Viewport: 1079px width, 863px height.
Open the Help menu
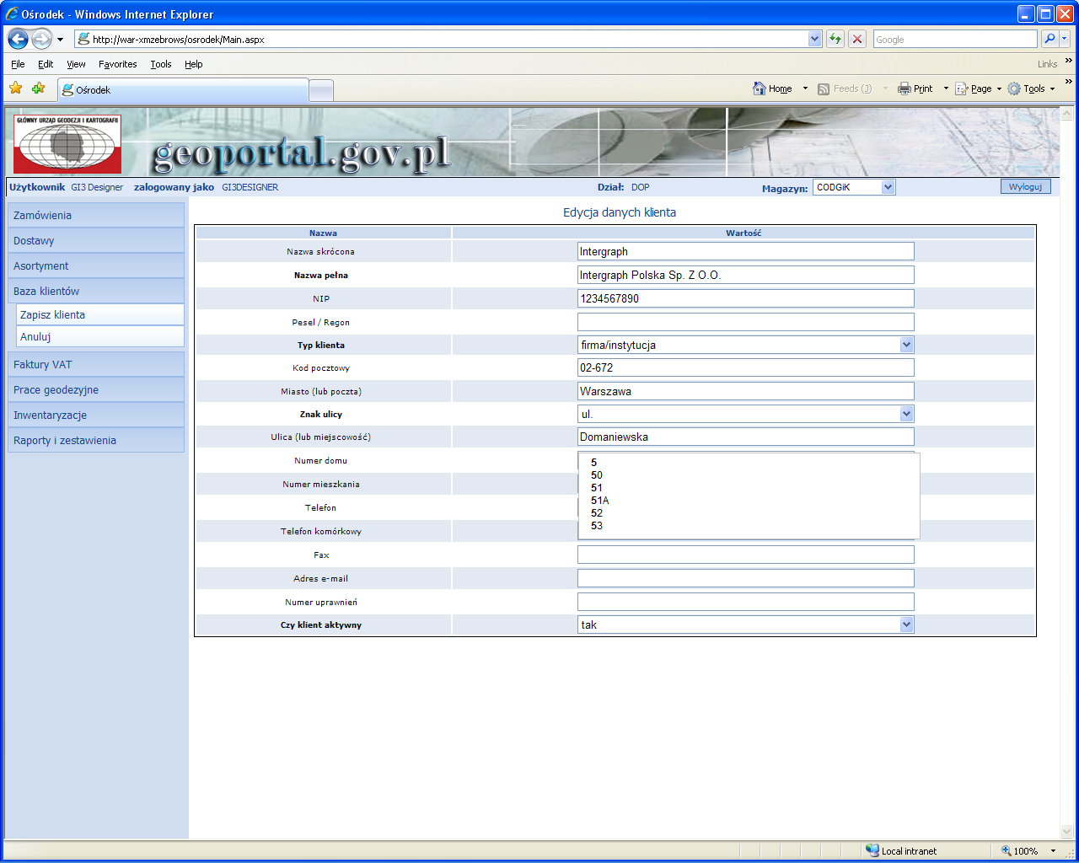click(194, 64)
